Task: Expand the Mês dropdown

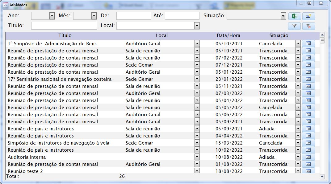Action: coord(94,16)
